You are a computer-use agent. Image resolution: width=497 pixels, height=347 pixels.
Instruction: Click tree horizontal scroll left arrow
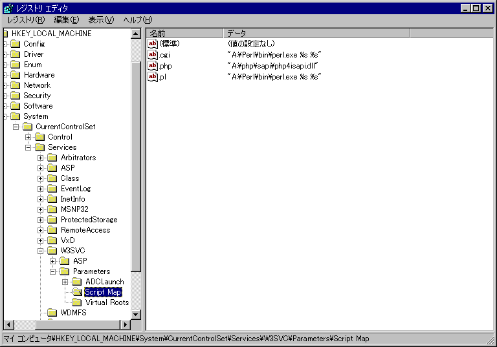(x=9, y=324)
